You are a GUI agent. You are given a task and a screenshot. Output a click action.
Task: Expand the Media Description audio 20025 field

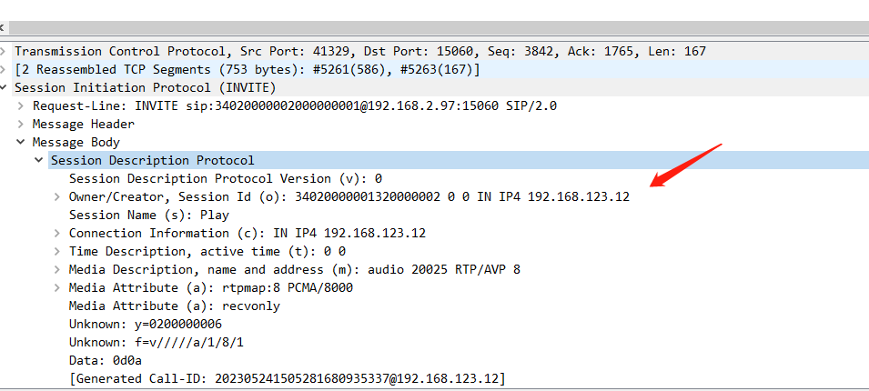[x=57, y=270]
